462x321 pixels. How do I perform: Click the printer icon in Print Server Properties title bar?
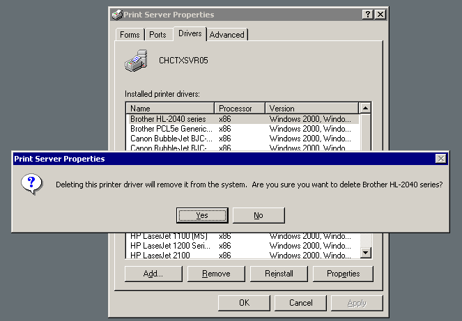point(117,15)
